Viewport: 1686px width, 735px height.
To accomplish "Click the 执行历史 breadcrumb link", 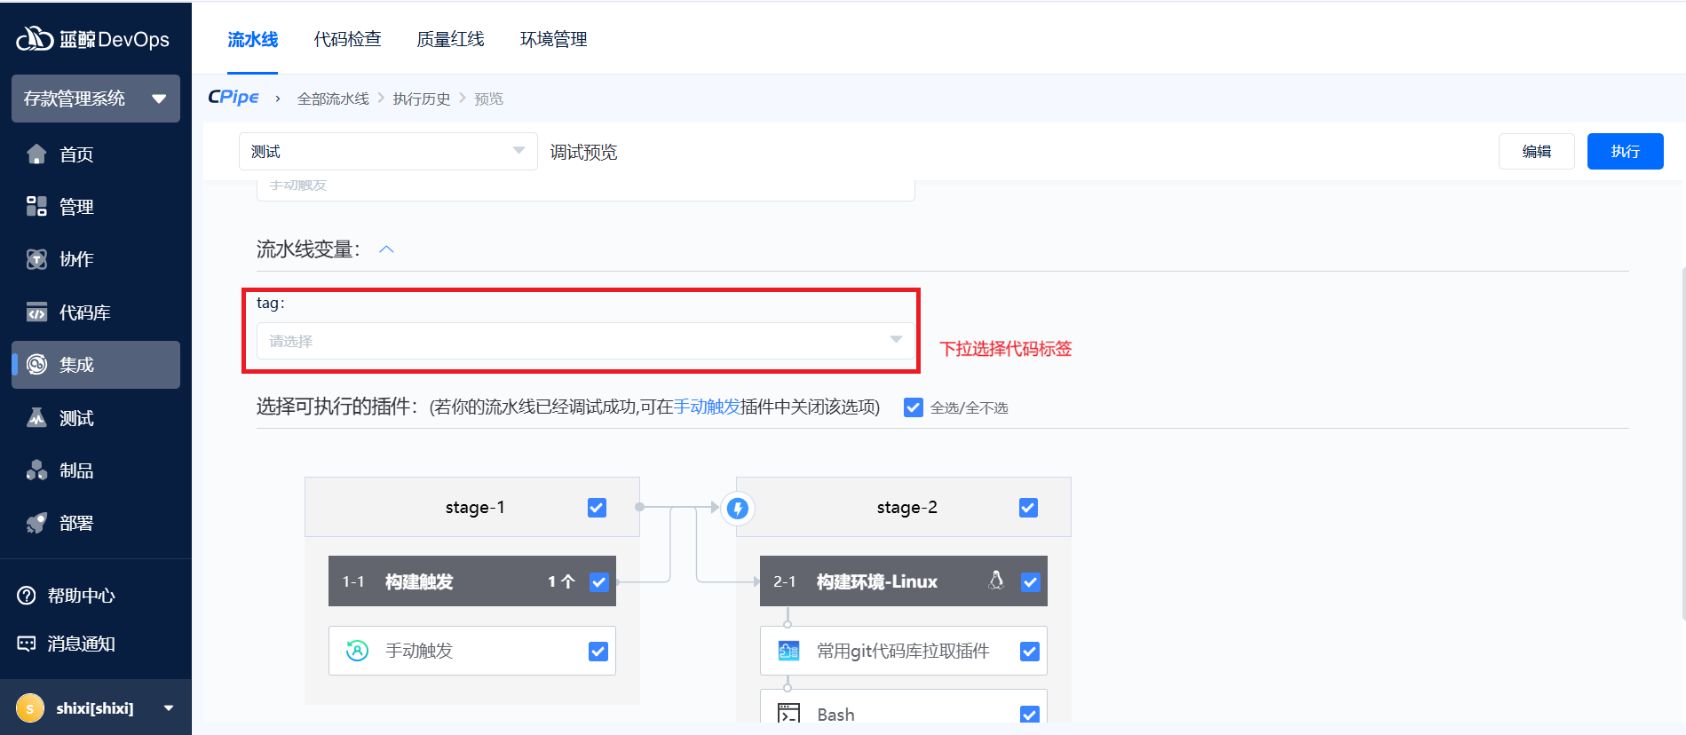I will coord(422,99).
